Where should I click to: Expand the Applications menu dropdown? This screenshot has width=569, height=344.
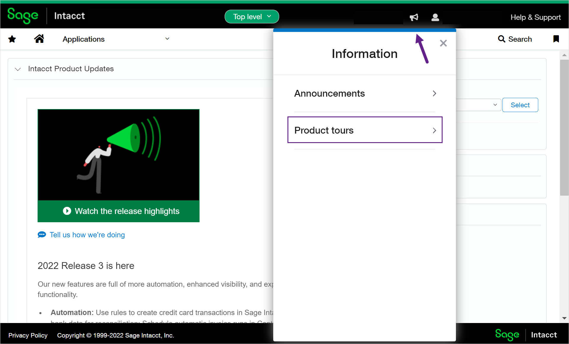pos(167,39)
